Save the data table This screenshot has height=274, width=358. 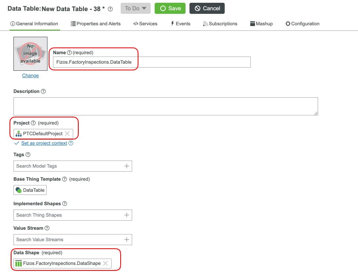[x=170, y=8]
